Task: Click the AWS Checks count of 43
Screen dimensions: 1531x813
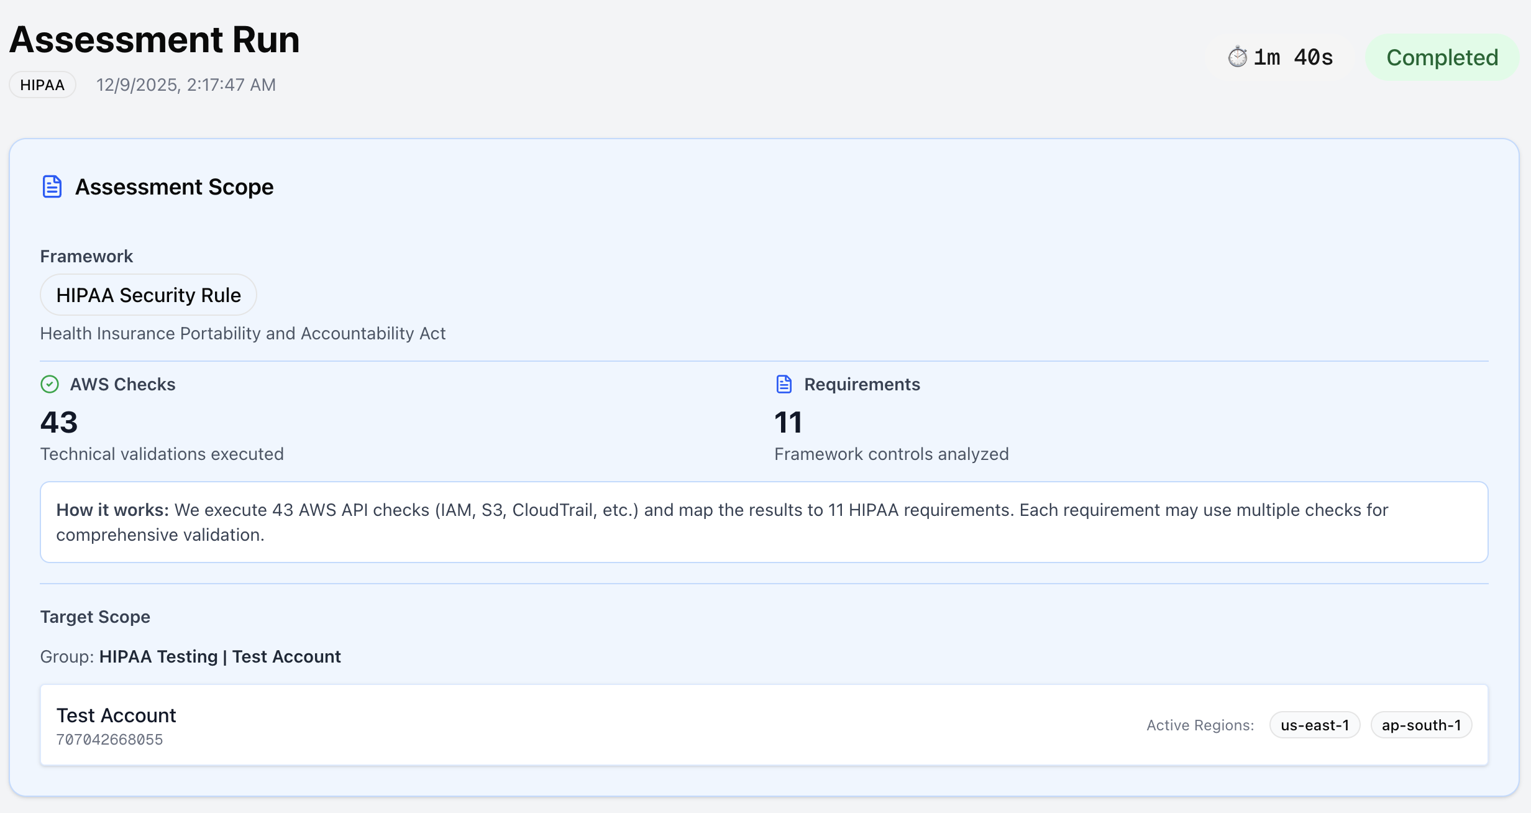Action: [x=59, y=422]
